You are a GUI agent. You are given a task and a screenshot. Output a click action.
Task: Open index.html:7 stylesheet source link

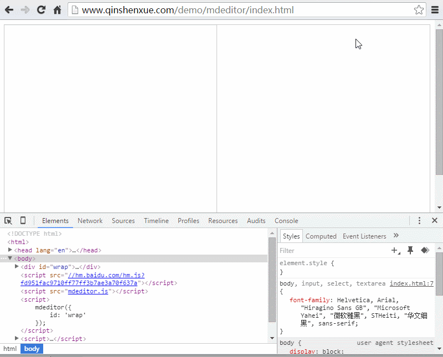coord(411,283)
